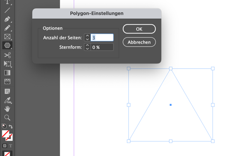Image resolution: width=228 pixels, height=156 pixels.
Task: Select the Line tool
Action: [x=7, y=10]
